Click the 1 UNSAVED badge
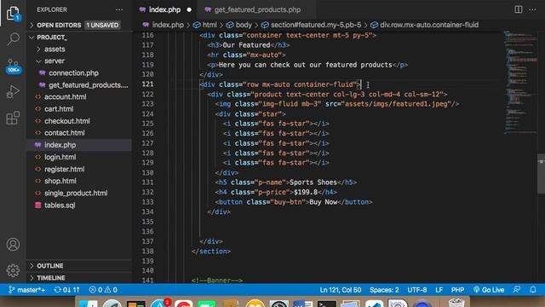 102,25
